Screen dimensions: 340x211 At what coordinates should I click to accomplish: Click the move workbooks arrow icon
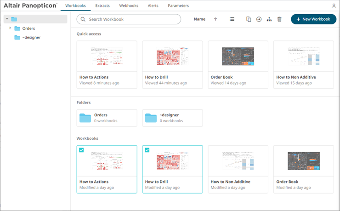coord(259,19)
